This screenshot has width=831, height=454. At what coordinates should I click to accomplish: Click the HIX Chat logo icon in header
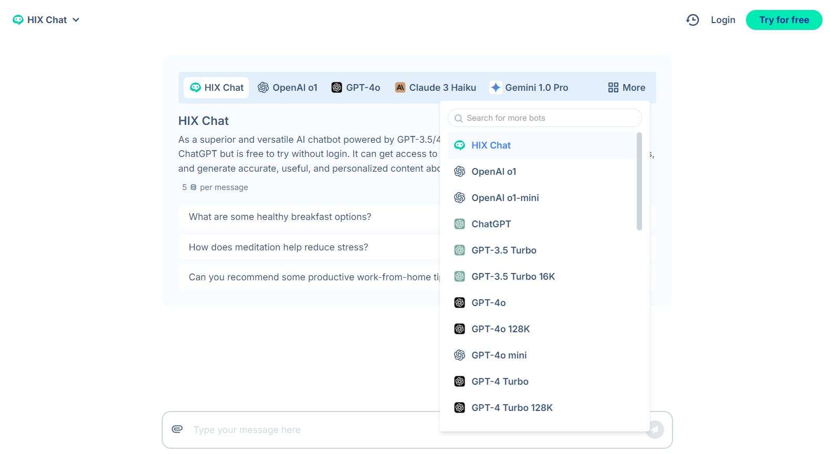click(x=18, y=20)
